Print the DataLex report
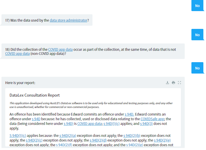The image size is (206, 150). tap(173, 83)
